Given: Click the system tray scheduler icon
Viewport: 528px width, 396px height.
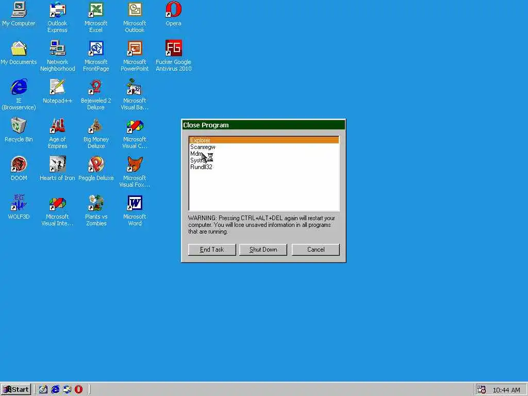Looking at the screenshot, I should click(x=482, y=389).
